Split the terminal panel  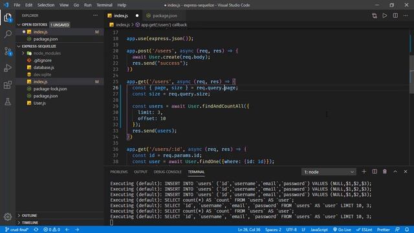tap(375, 172)
